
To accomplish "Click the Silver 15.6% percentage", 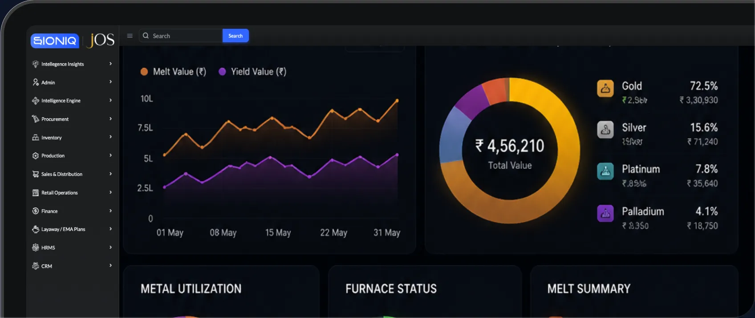I will (x=704, y=127).
